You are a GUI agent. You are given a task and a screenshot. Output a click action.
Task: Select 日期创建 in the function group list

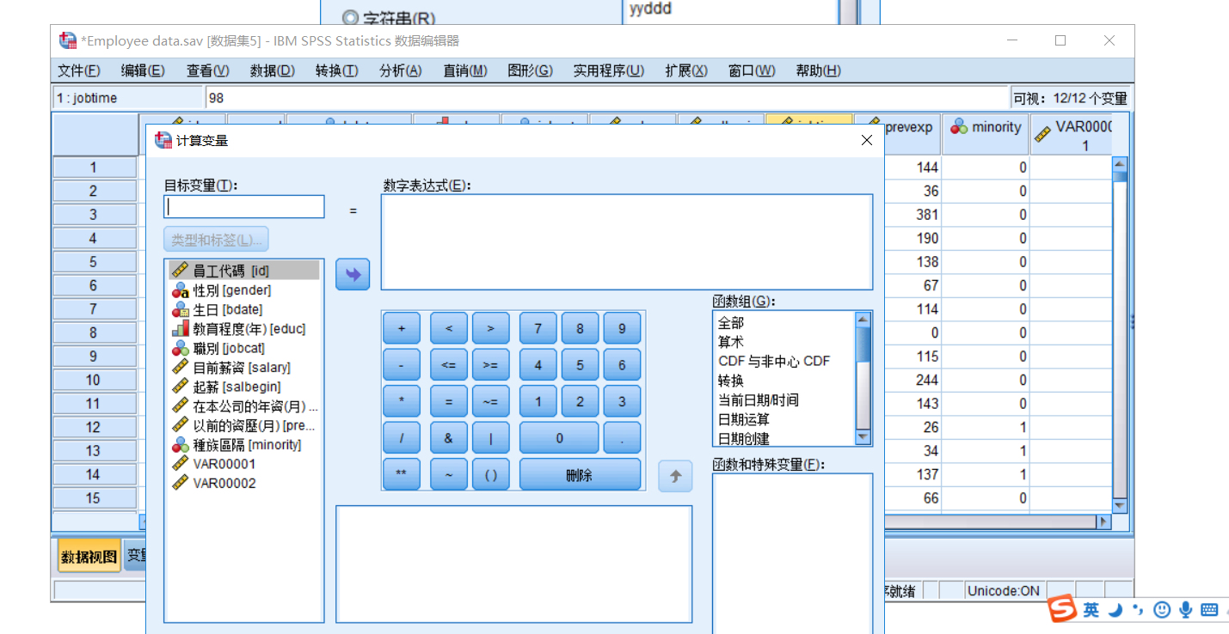[x=745, y=438]
